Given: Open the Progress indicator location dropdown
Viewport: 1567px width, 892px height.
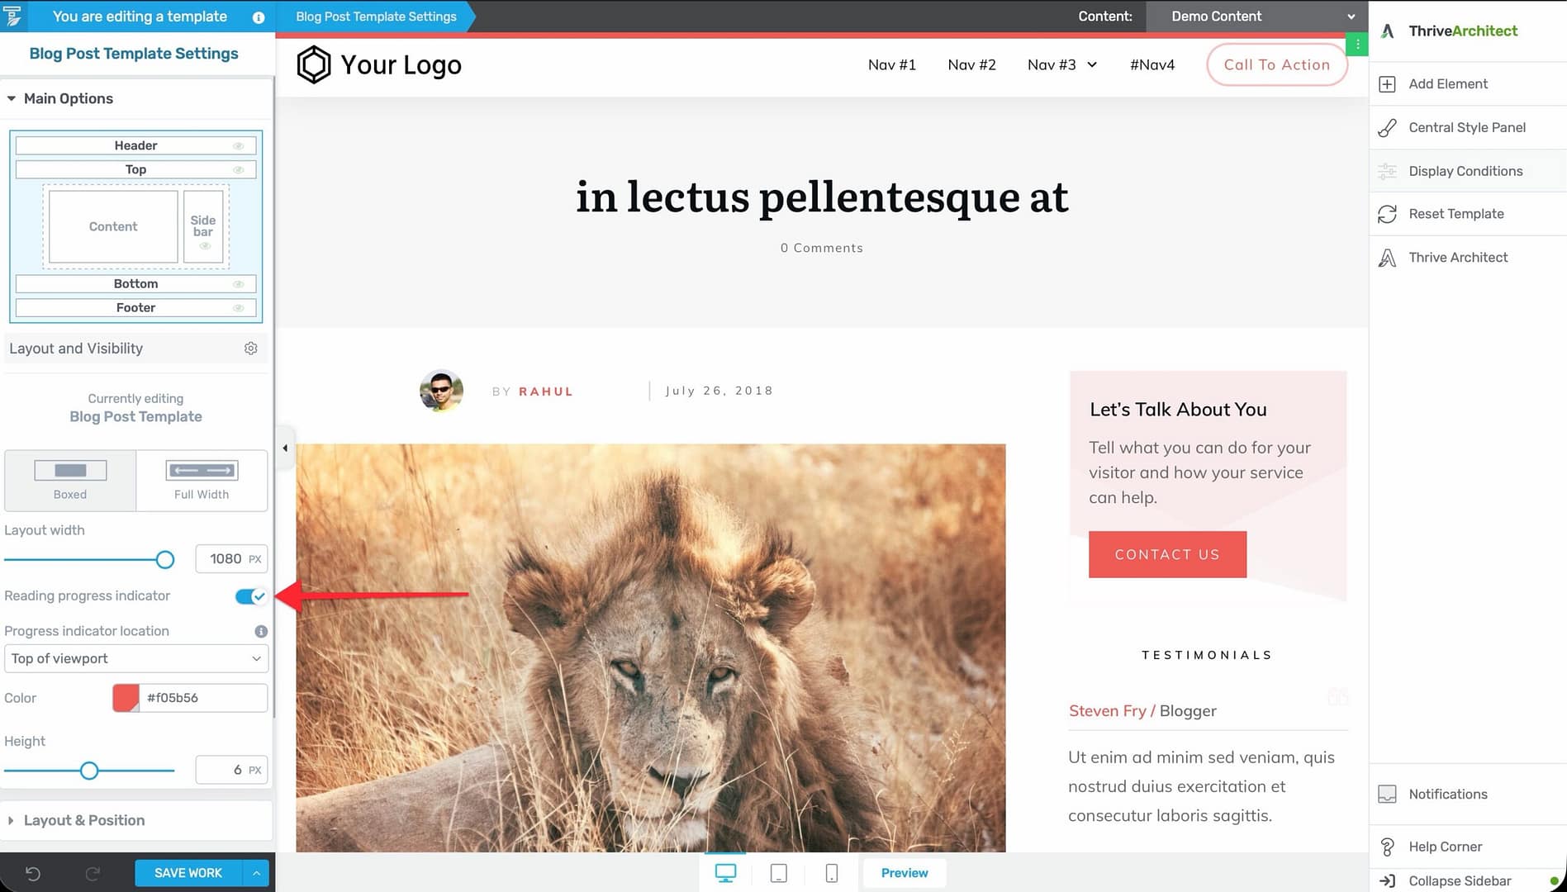Looking at the screenshot, I should pos(136,658).
